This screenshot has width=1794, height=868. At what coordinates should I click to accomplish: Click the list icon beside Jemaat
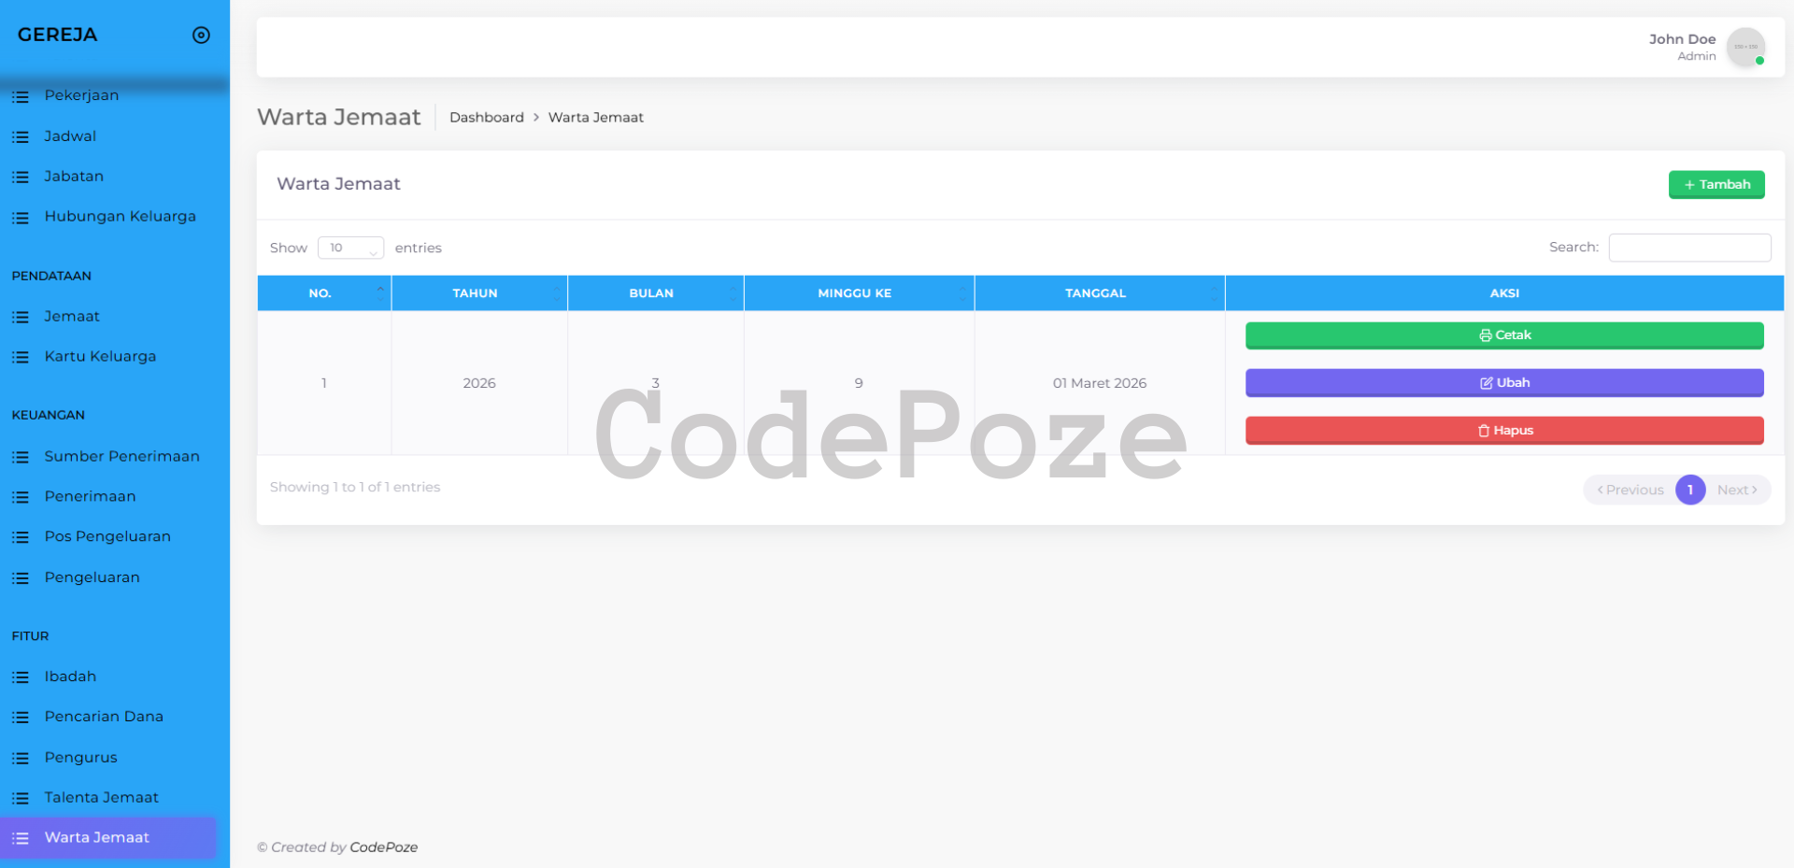(21, 317)
